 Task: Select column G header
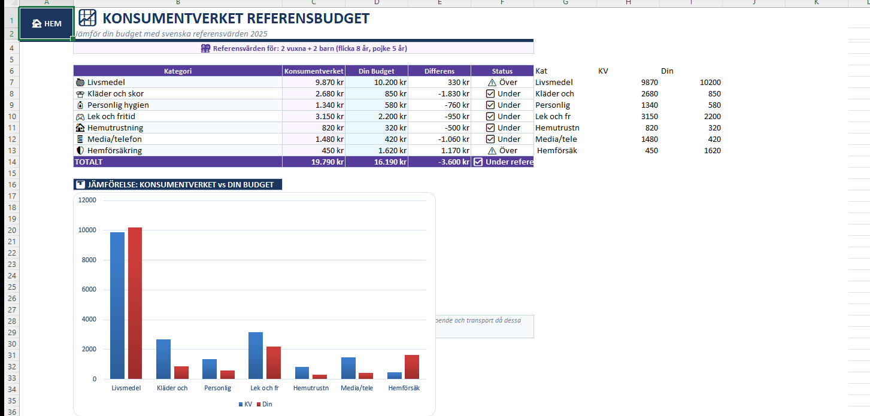tap(565, 3)
